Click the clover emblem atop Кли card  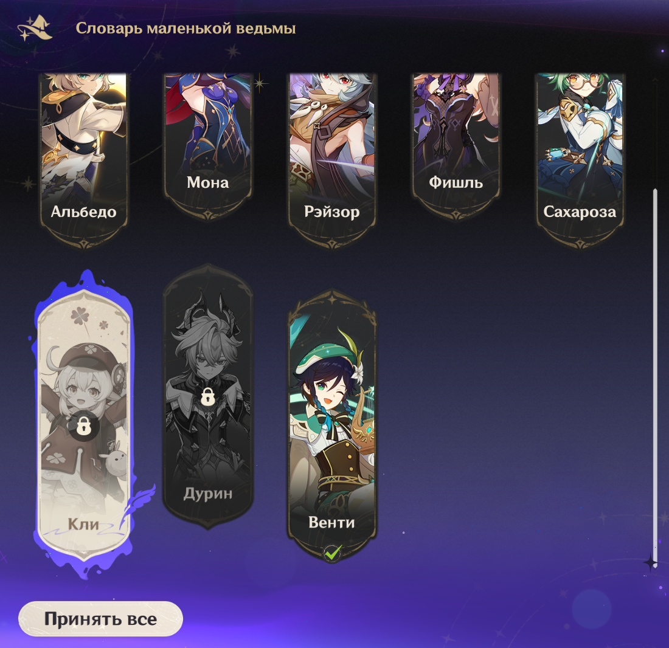pyautogui.click(x=79, y=316)
